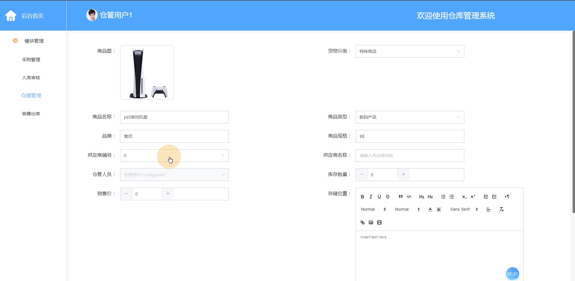This screenshot has width=575, height=281.
Task: Open the 供应商编号 dropdown list
Action: pyautogui.click(x=174, y=156)
